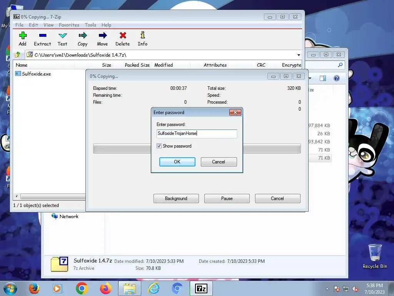Image resolution: width=394 pixels, height=296 pixels.
Task: Open Windows Media Player taskbar icon
Action: (58, 288)
